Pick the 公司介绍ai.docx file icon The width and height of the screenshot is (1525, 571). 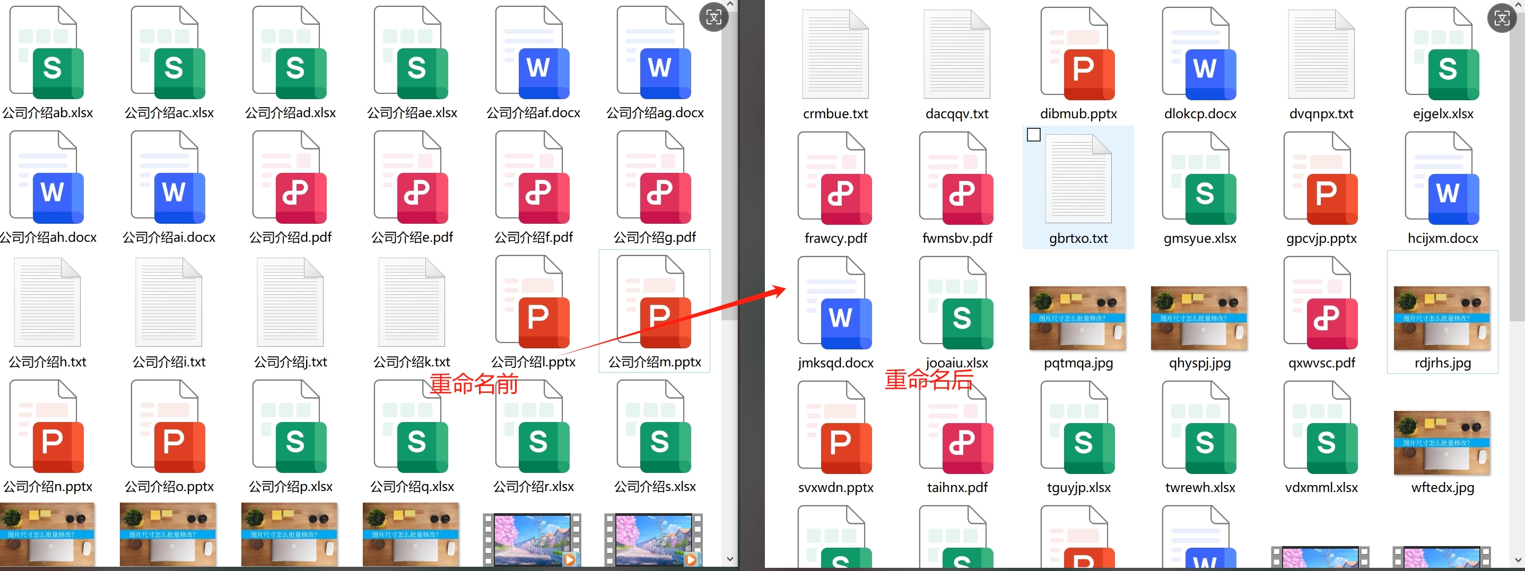coord(168,177)
